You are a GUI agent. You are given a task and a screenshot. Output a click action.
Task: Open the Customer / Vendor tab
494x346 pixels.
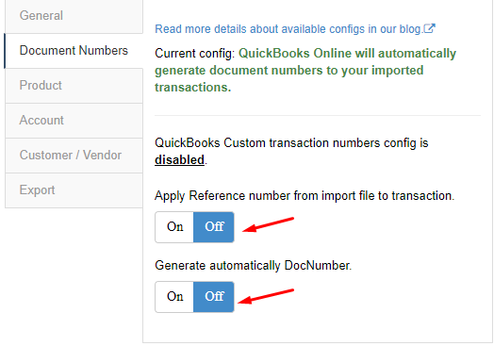(74, 156)
